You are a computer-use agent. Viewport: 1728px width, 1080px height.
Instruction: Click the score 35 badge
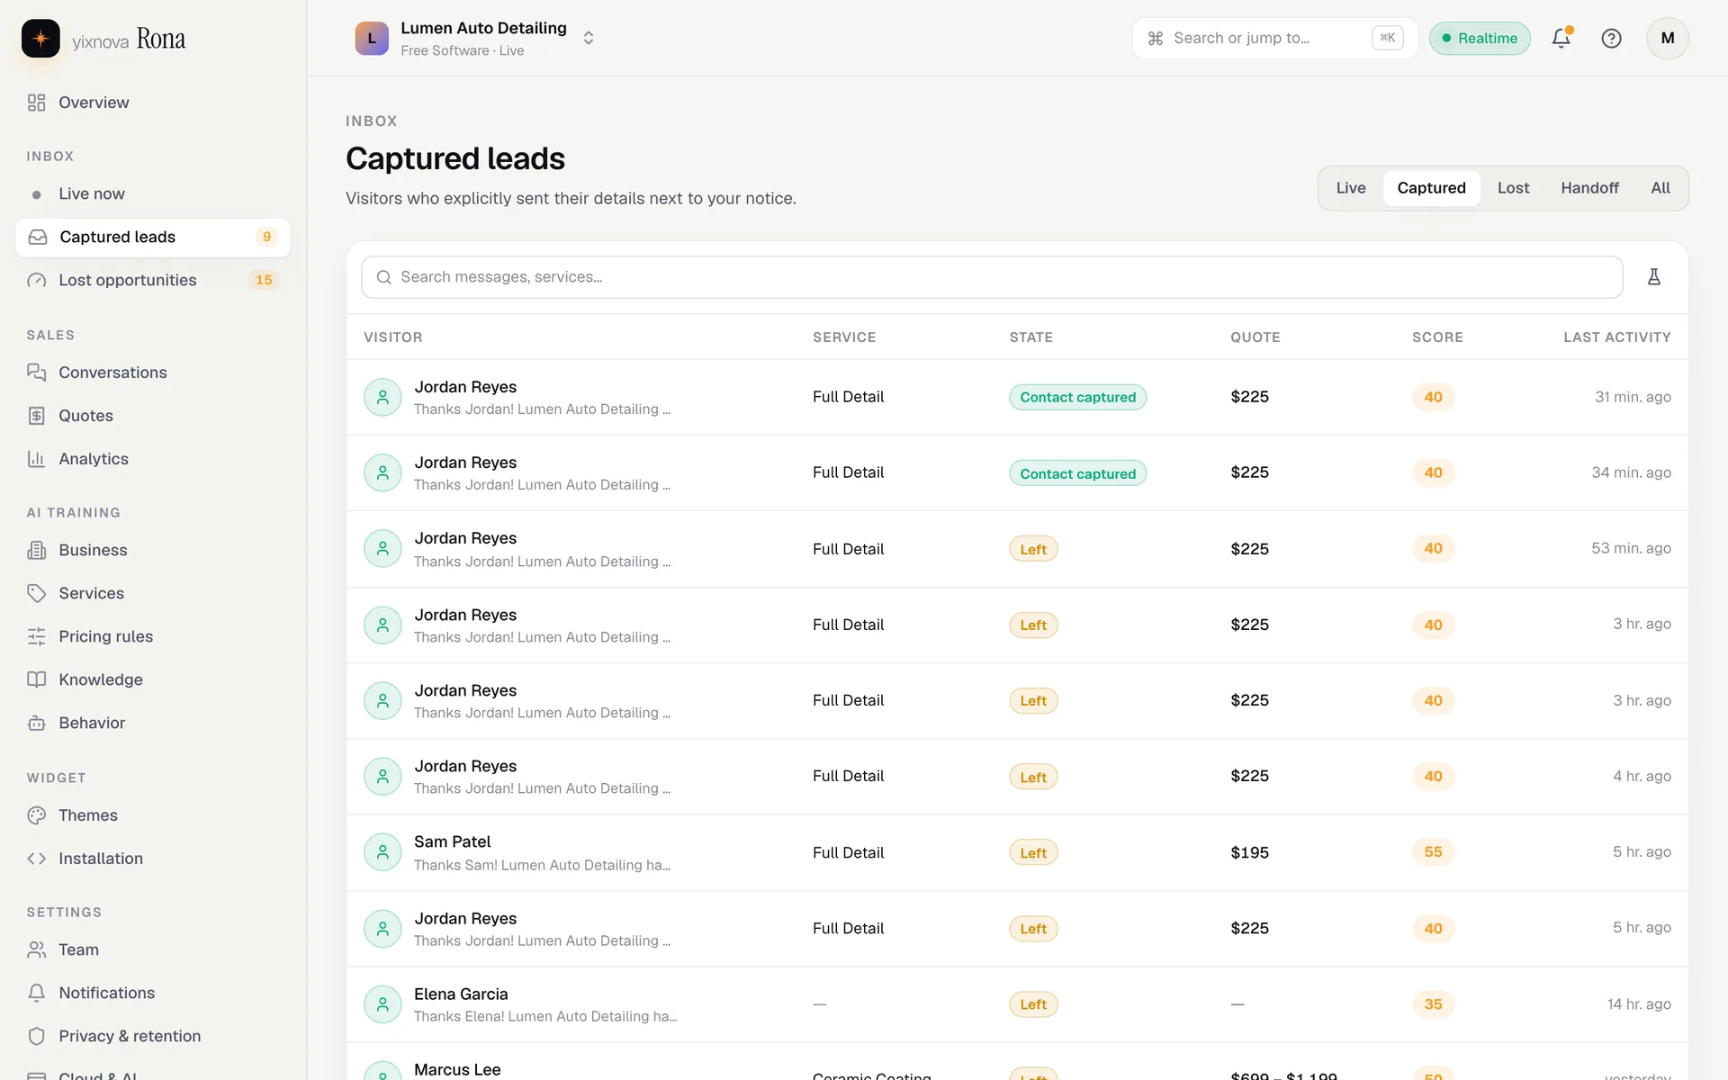coord(1433,1004)
